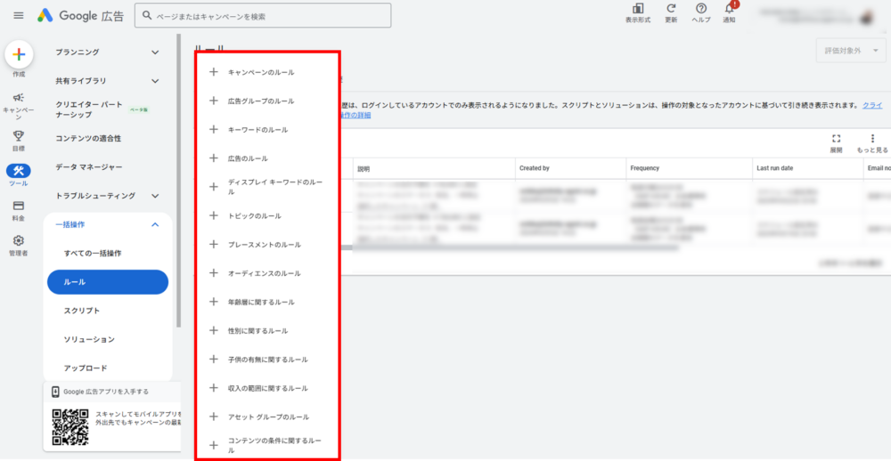Select キーワードのルール from the menu

(x=257, y=130)
